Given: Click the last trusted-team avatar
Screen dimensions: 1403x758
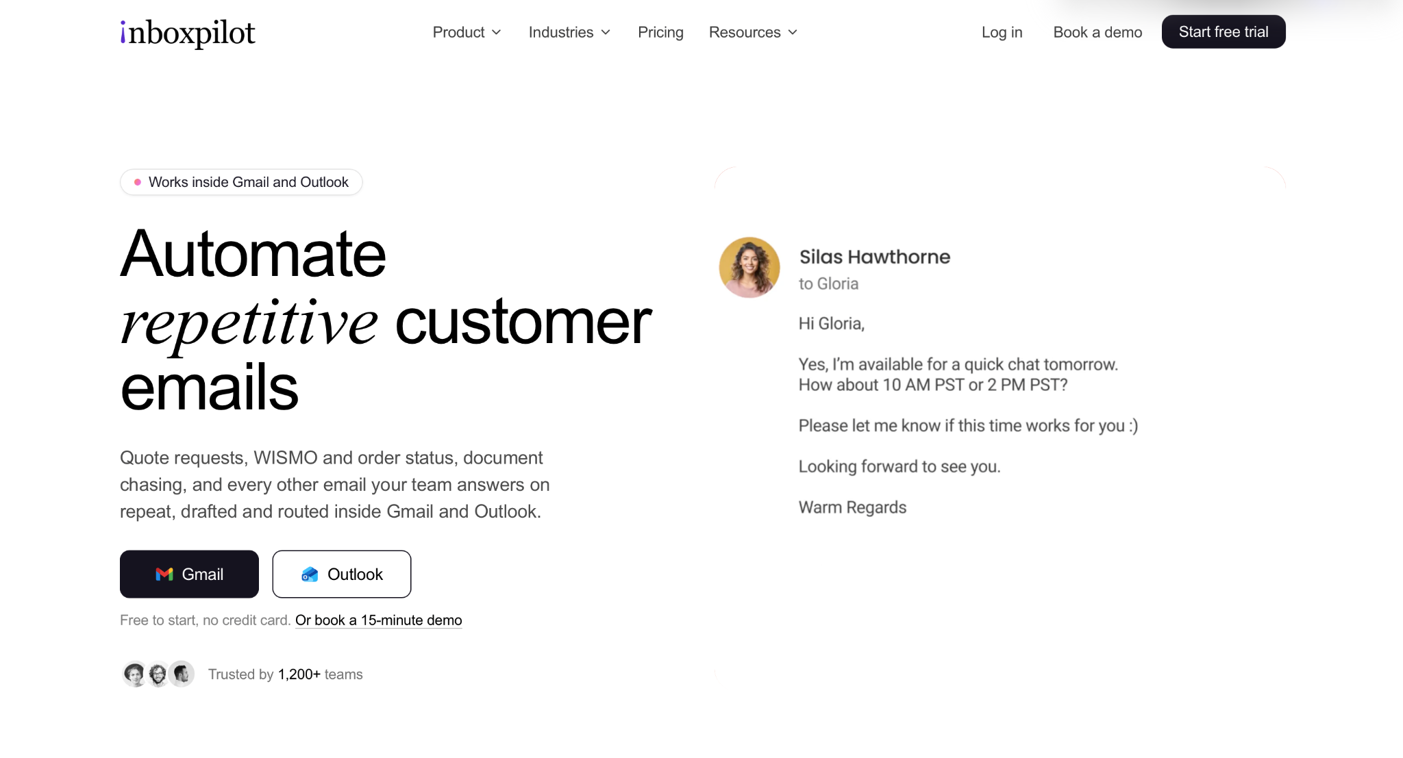Looking at the screenshot, I should pyautogui.click(x=182, y=674).
